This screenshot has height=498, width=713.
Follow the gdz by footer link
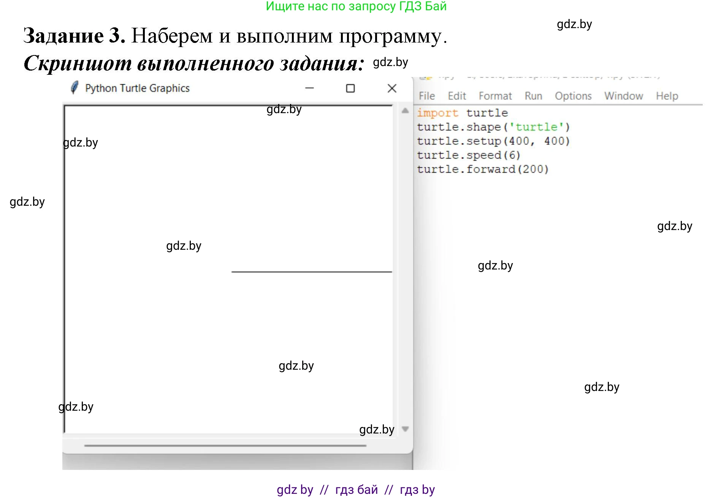(x=295, y=490)
